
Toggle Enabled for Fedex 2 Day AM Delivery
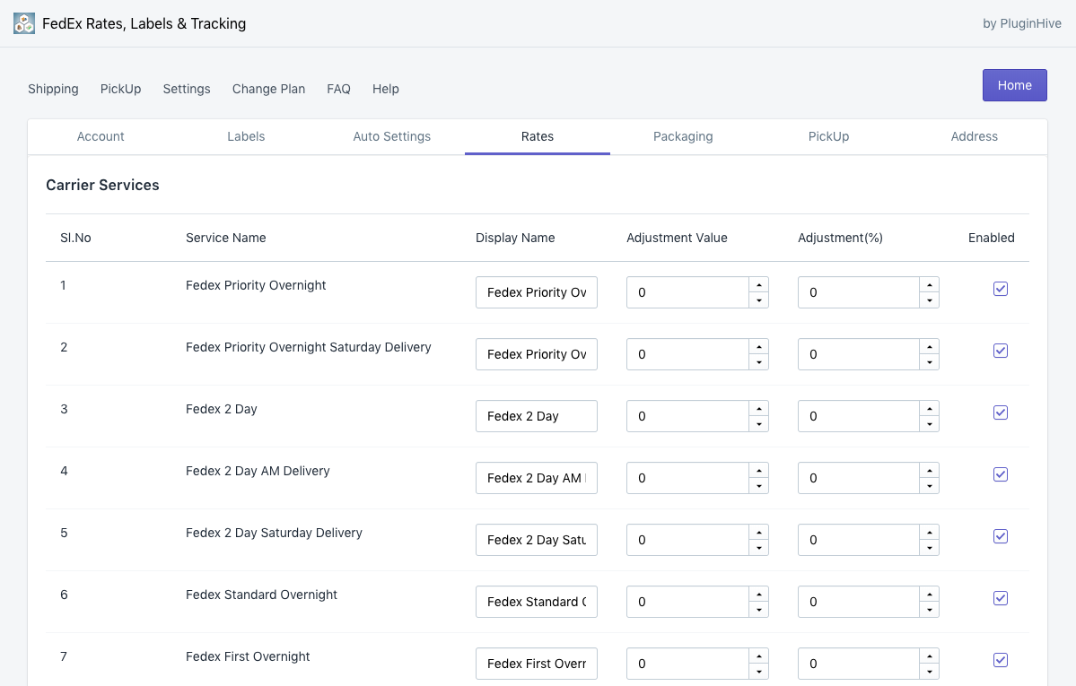pos(1001,474)
